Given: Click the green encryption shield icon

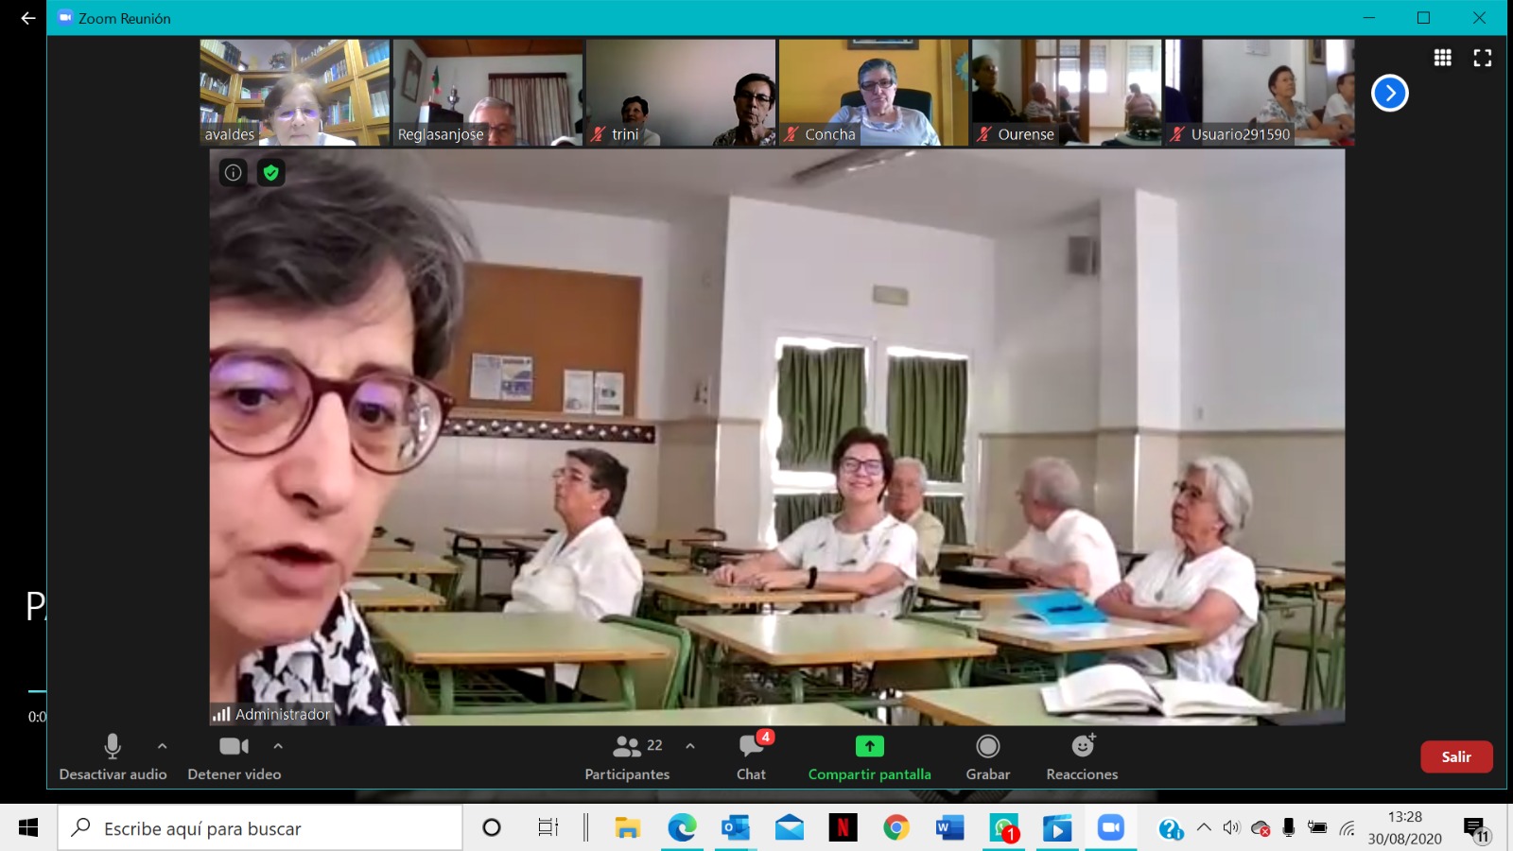Looking at the screenshot, I should (x=271, y=172).
